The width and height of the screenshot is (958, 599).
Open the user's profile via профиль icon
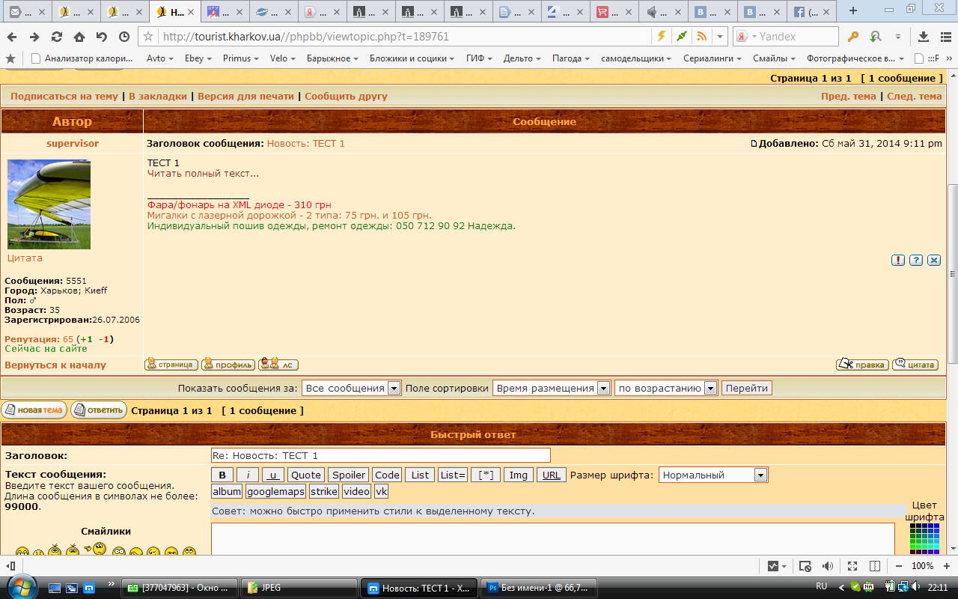(x=228, y=365)
